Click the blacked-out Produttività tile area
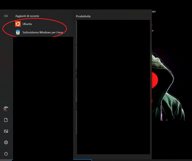192x161 pixels. (114, 87)
